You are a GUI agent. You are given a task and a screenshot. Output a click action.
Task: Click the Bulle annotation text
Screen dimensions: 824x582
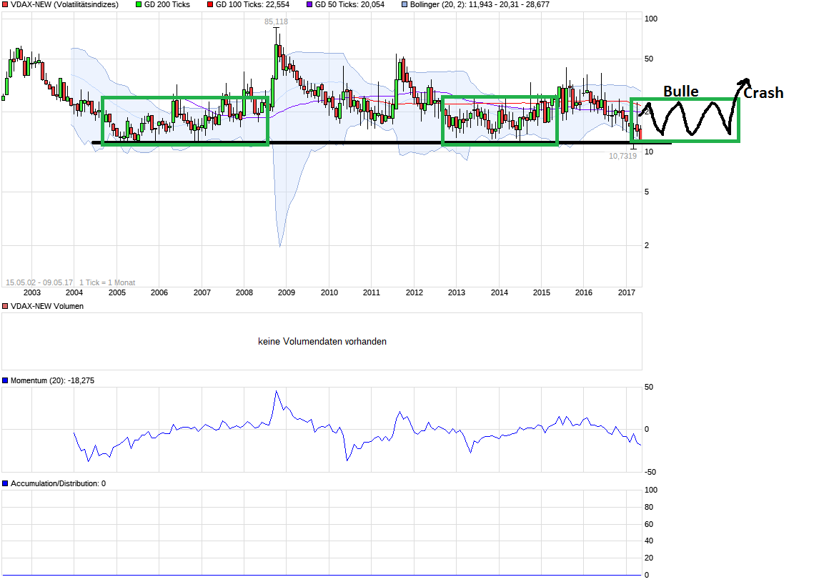pyautogui.click(x=680, y=91)
